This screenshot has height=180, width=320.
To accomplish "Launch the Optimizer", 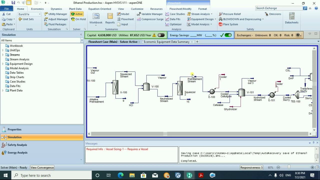I will (173, 24).
